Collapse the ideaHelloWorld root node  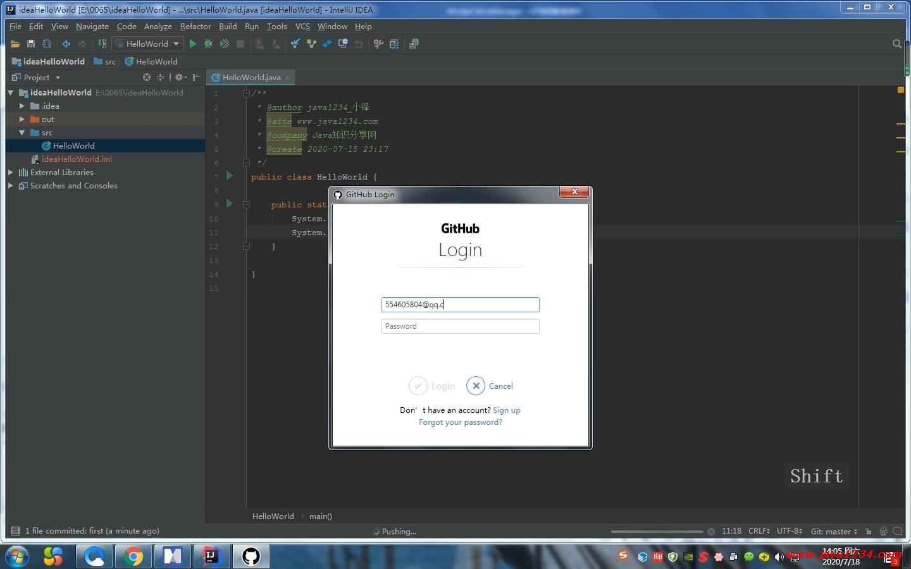(11, 92)
